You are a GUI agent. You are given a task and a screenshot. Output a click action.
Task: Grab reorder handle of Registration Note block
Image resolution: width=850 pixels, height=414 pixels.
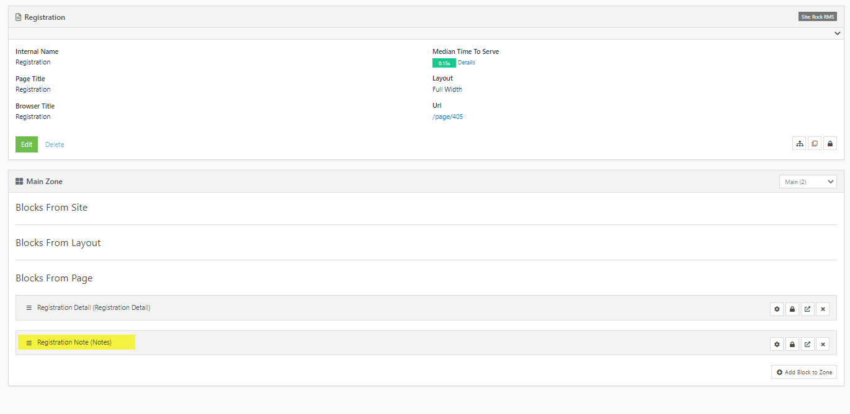tap(29, 343)
